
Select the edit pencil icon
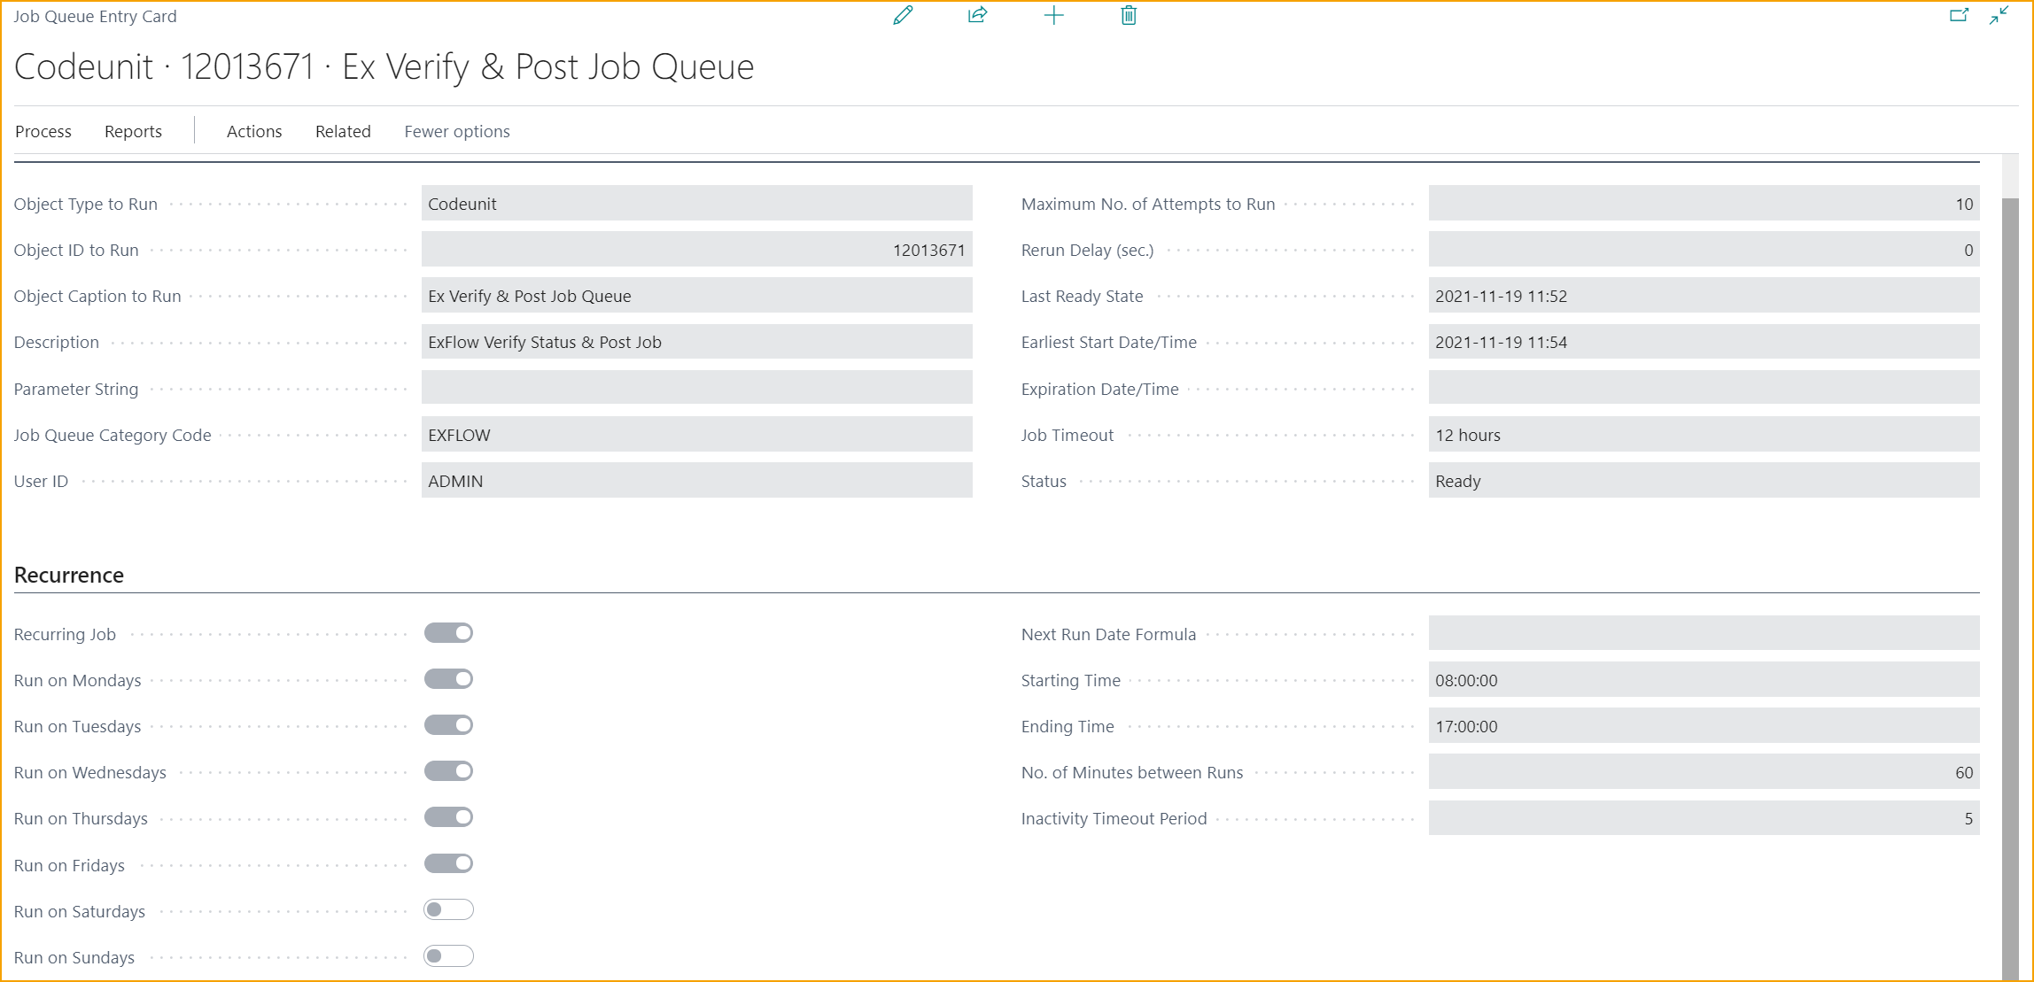[x=903, y=15]
